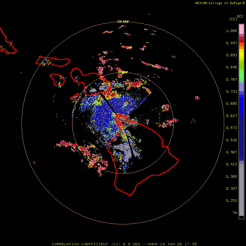Click the 0.840 legend value
The image size is (246, 246).
(232, 67)
